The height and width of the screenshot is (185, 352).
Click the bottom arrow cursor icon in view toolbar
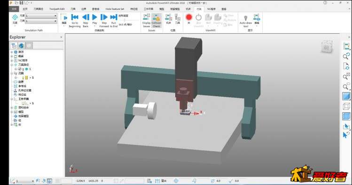click(x=346, y=135)
